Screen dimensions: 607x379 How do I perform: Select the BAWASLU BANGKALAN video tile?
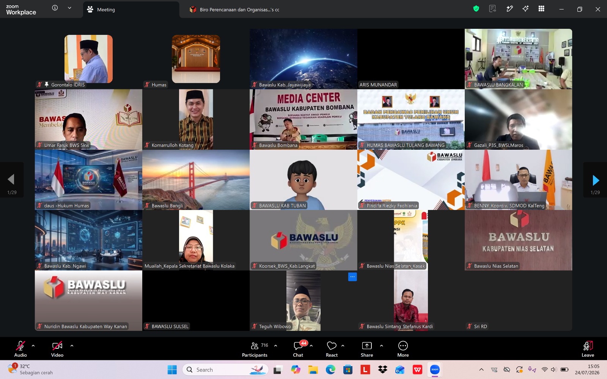point(518,59)
